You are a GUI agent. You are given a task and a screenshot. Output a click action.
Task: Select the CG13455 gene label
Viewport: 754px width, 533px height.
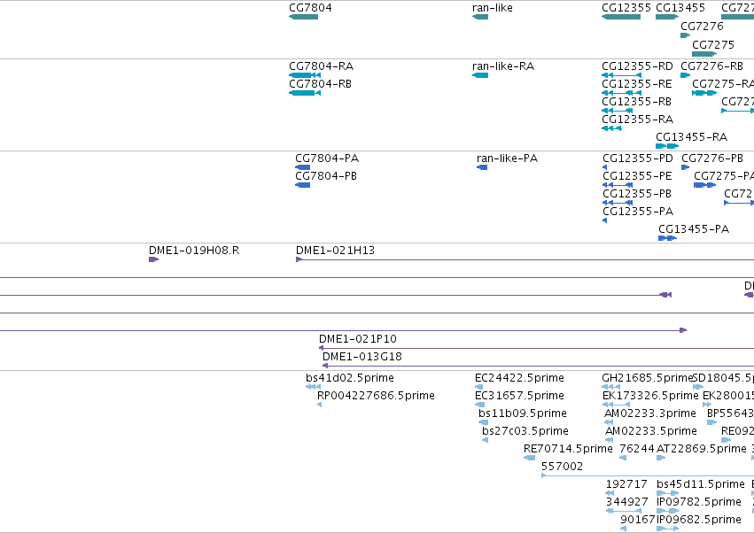click(x=680, y=8)
